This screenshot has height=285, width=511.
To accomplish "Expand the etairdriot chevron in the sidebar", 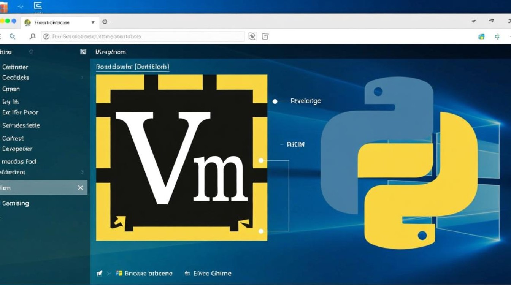I will click(83, 172).
